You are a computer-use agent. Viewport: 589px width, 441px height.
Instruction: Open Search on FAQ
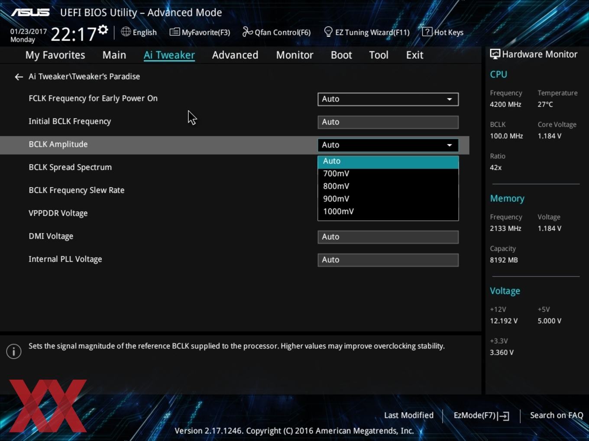click(557, 415)
